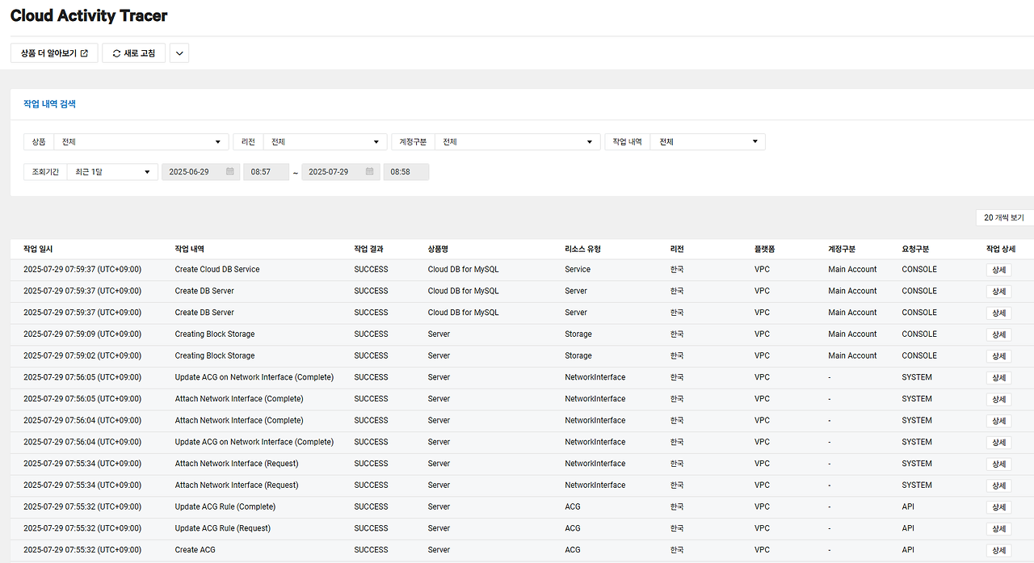Click the Create Cloud DB Service entry
Screen dimensions: 1034x563
click(x=217, y=269)
